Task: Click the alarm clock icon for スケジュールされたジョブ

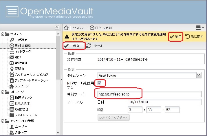Action: 12,75
